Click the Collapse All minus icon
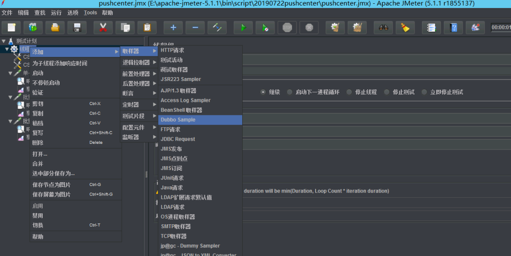This screenshot has height=256, width=511. 195,27
